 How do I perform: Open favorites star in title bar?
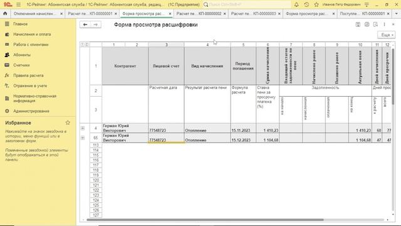click(316, 4)
